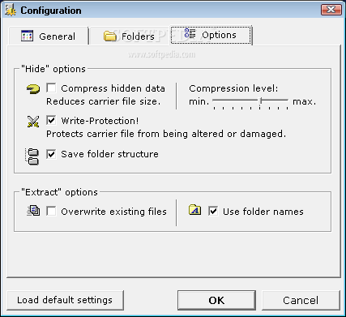The width and height of the screenshot is (346, 317).
Task: Click the Compression level slider thumb
Action: coord(260,101)
